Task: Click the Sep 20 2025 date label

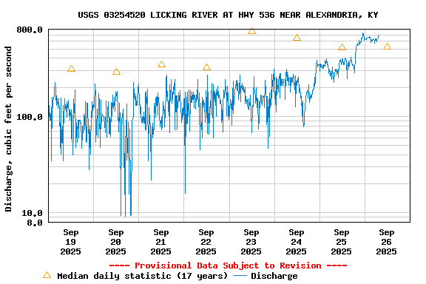Action: [115, 242]
